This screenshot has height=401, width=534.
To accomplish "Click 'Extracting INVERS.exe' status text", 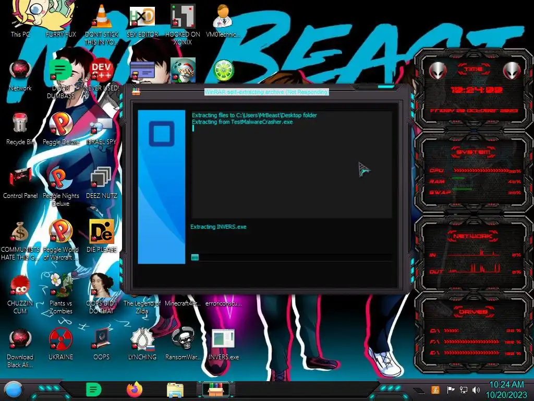I will tap(219, 227).
